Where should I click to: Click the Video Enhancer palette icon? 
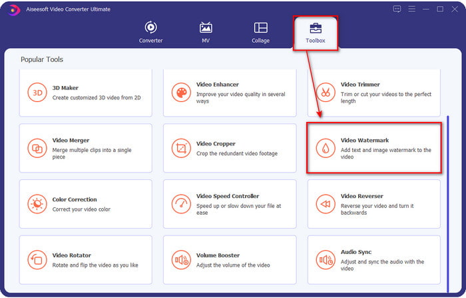tap(181, 93)
